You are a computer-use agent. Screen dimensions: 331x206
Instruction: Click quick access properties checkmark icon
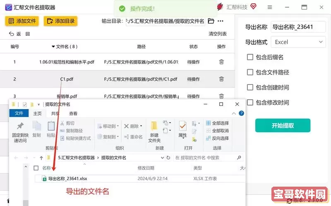click(x=25, y=104)
